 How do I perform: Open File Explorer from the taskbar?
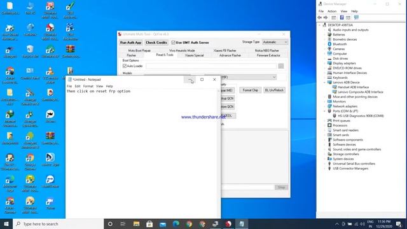click(136, 224)
